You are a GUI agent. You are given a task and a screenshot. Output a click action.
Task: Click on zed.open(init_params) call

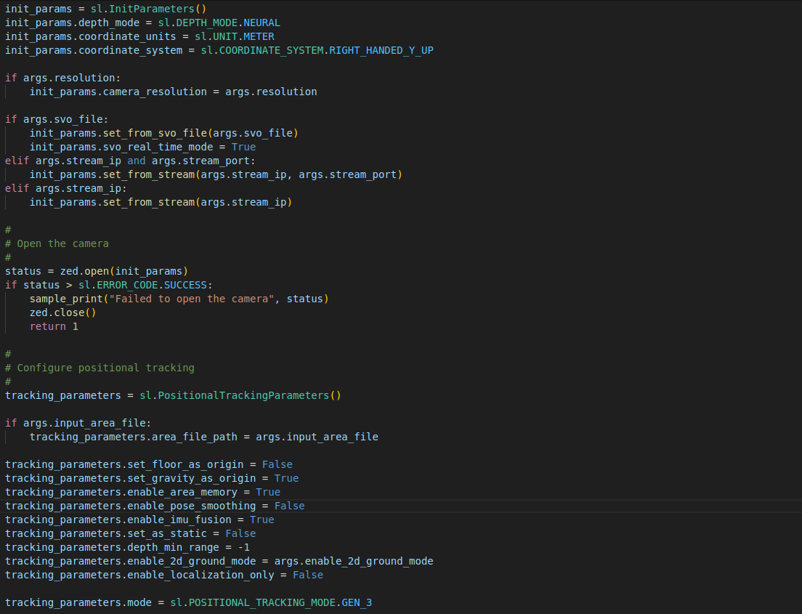(123, 271)
